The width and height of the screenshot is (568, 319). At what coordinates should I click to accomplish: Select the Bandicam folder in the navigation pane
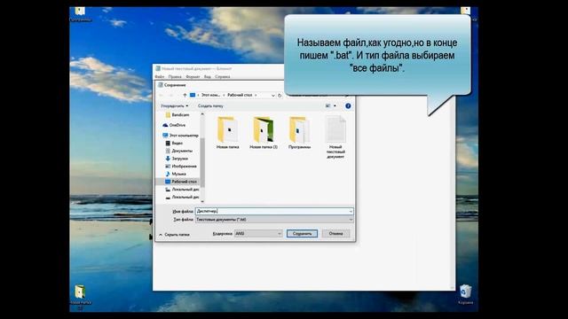coord(177,114)
